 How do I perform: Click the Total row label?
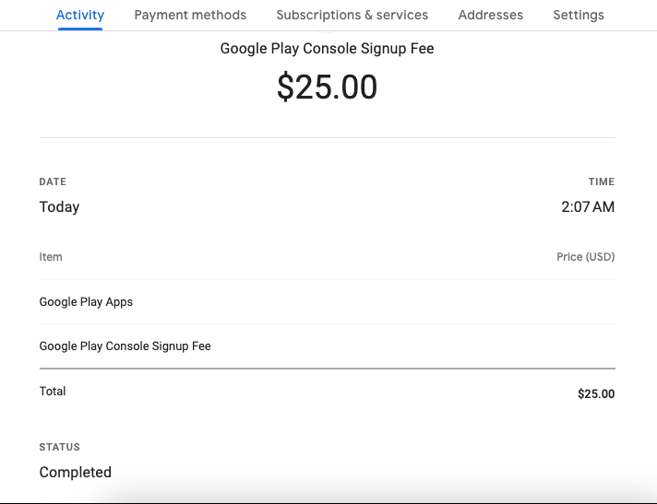(53, 392)
